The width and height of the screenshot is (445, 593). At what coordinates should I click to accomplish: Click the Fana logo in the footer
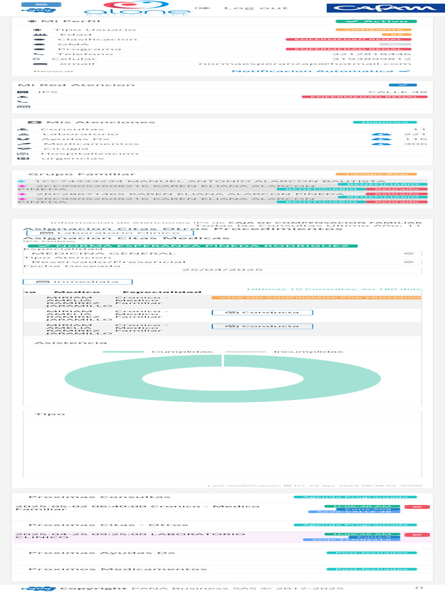39,588
